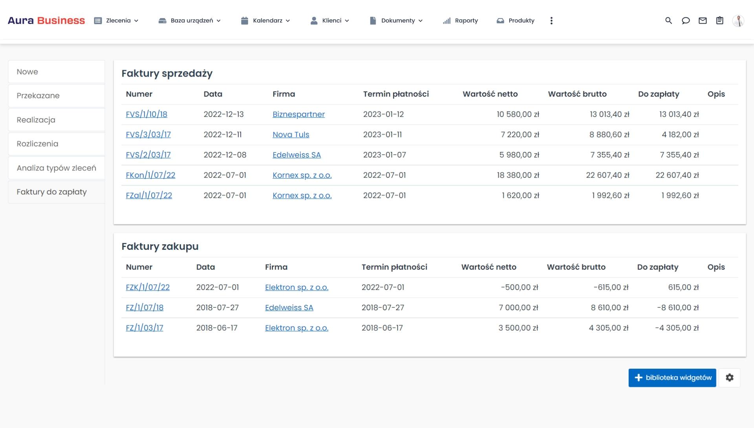Click the plus icon on biblioteka widgetów
Screen dimensions: 754x428
coord(639,377)
